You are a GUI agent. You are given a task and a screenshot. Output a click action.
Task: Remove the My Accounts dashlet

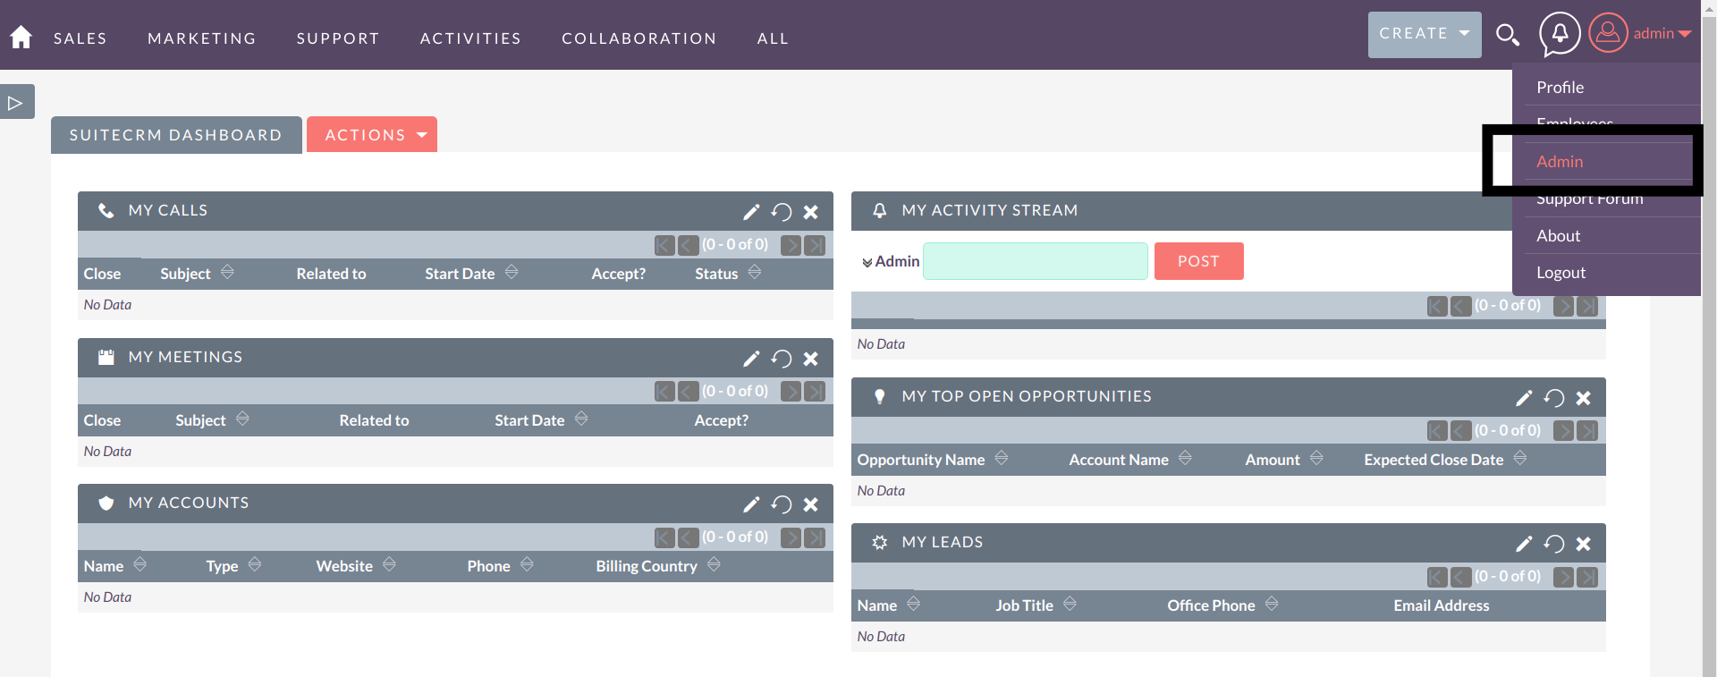[810, 504]
